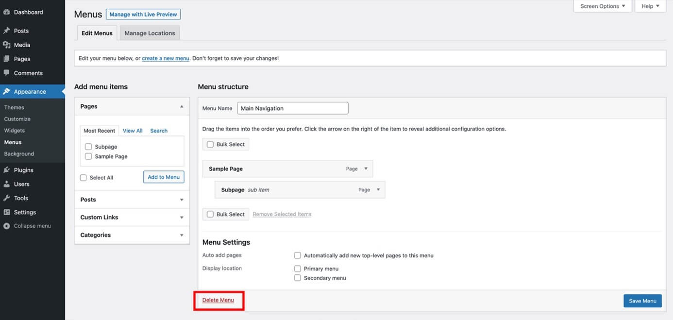Expand the Sample Page menu item arrow

tap(366, 169)
